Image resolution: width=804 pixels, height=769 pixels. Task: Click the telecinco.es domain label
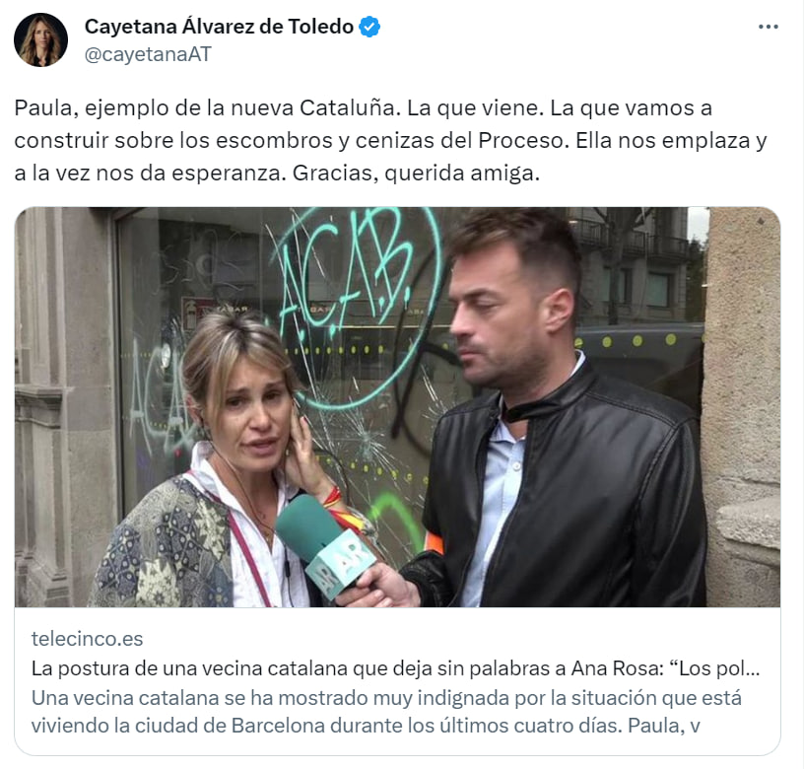click(x=87, y=639)
